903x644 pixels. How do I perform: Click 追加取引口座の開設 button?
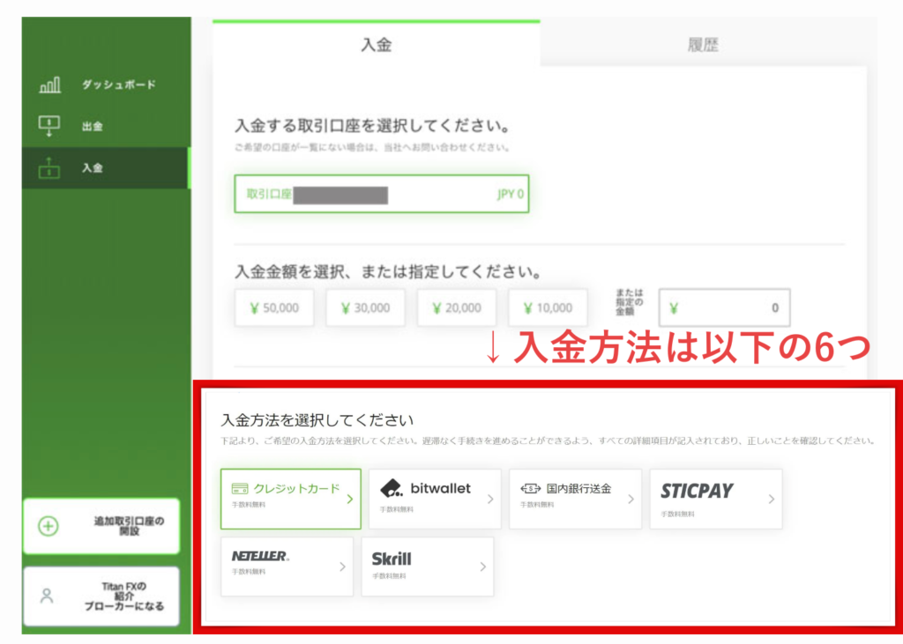[101, 526]
